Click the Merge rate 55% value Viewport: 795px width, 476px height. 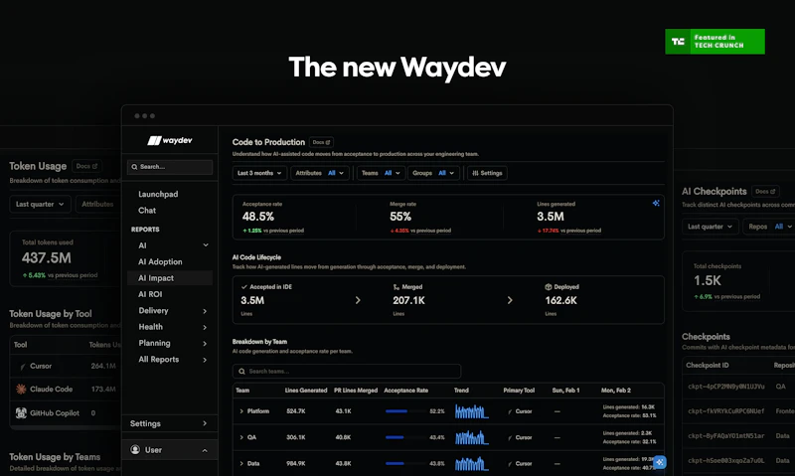[x=400, y=217]
